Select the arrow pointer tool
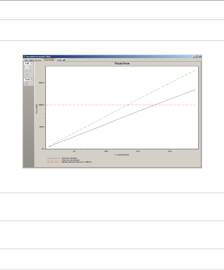The height and width of the screenshot is (270, 224). [26, 67]
